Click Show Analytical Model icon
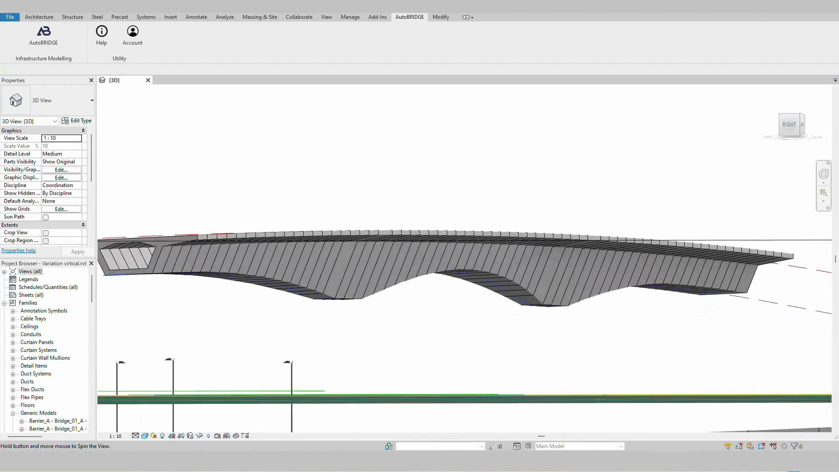 227,435
